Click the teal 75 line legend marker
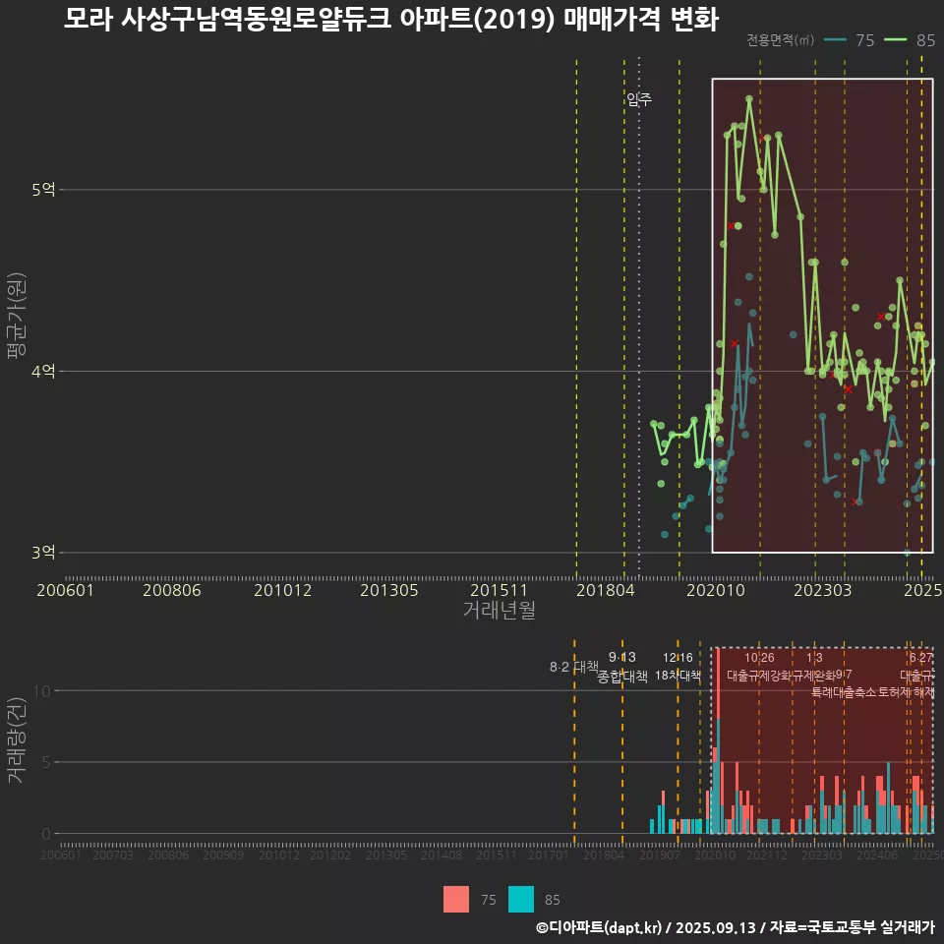 (x=835, y=39)
